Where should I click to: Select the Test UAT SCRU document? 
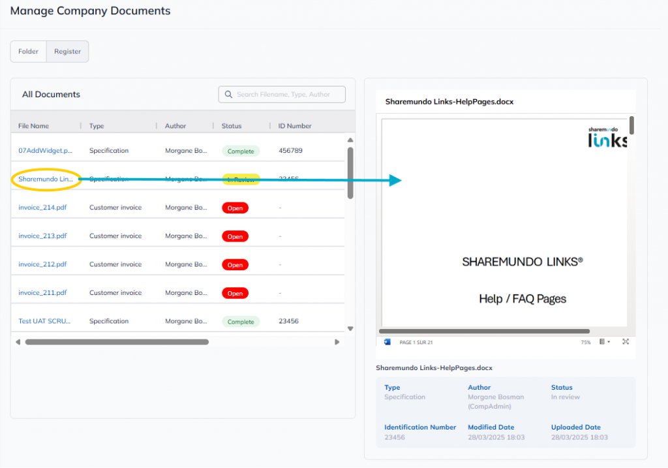coord(44,321)
